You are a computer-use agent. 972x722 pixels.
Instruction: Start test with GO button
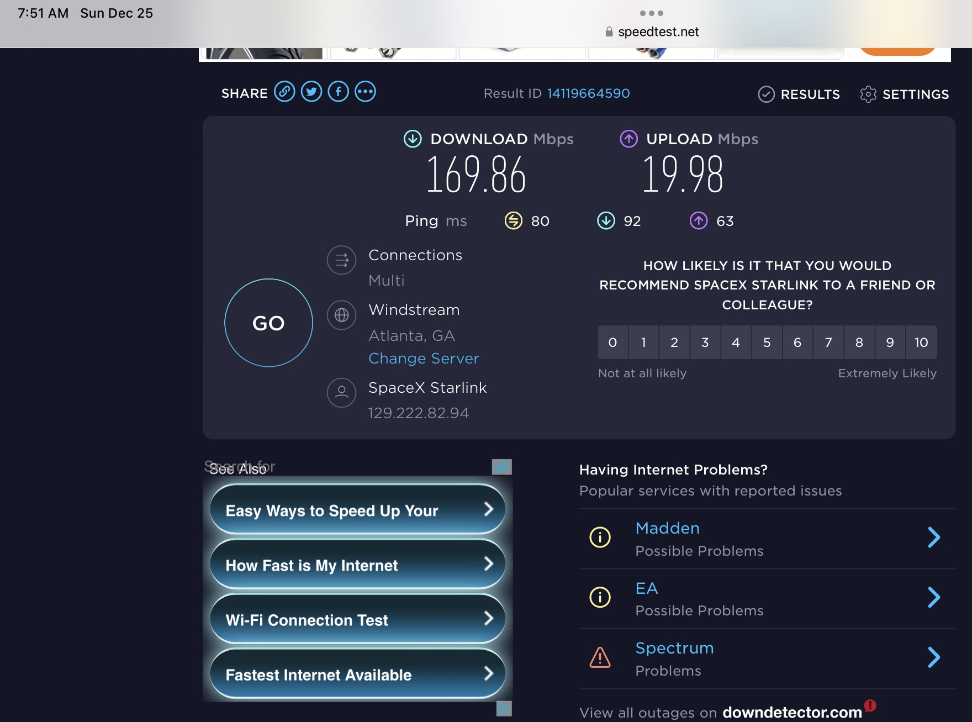click(x=268, y=323)
